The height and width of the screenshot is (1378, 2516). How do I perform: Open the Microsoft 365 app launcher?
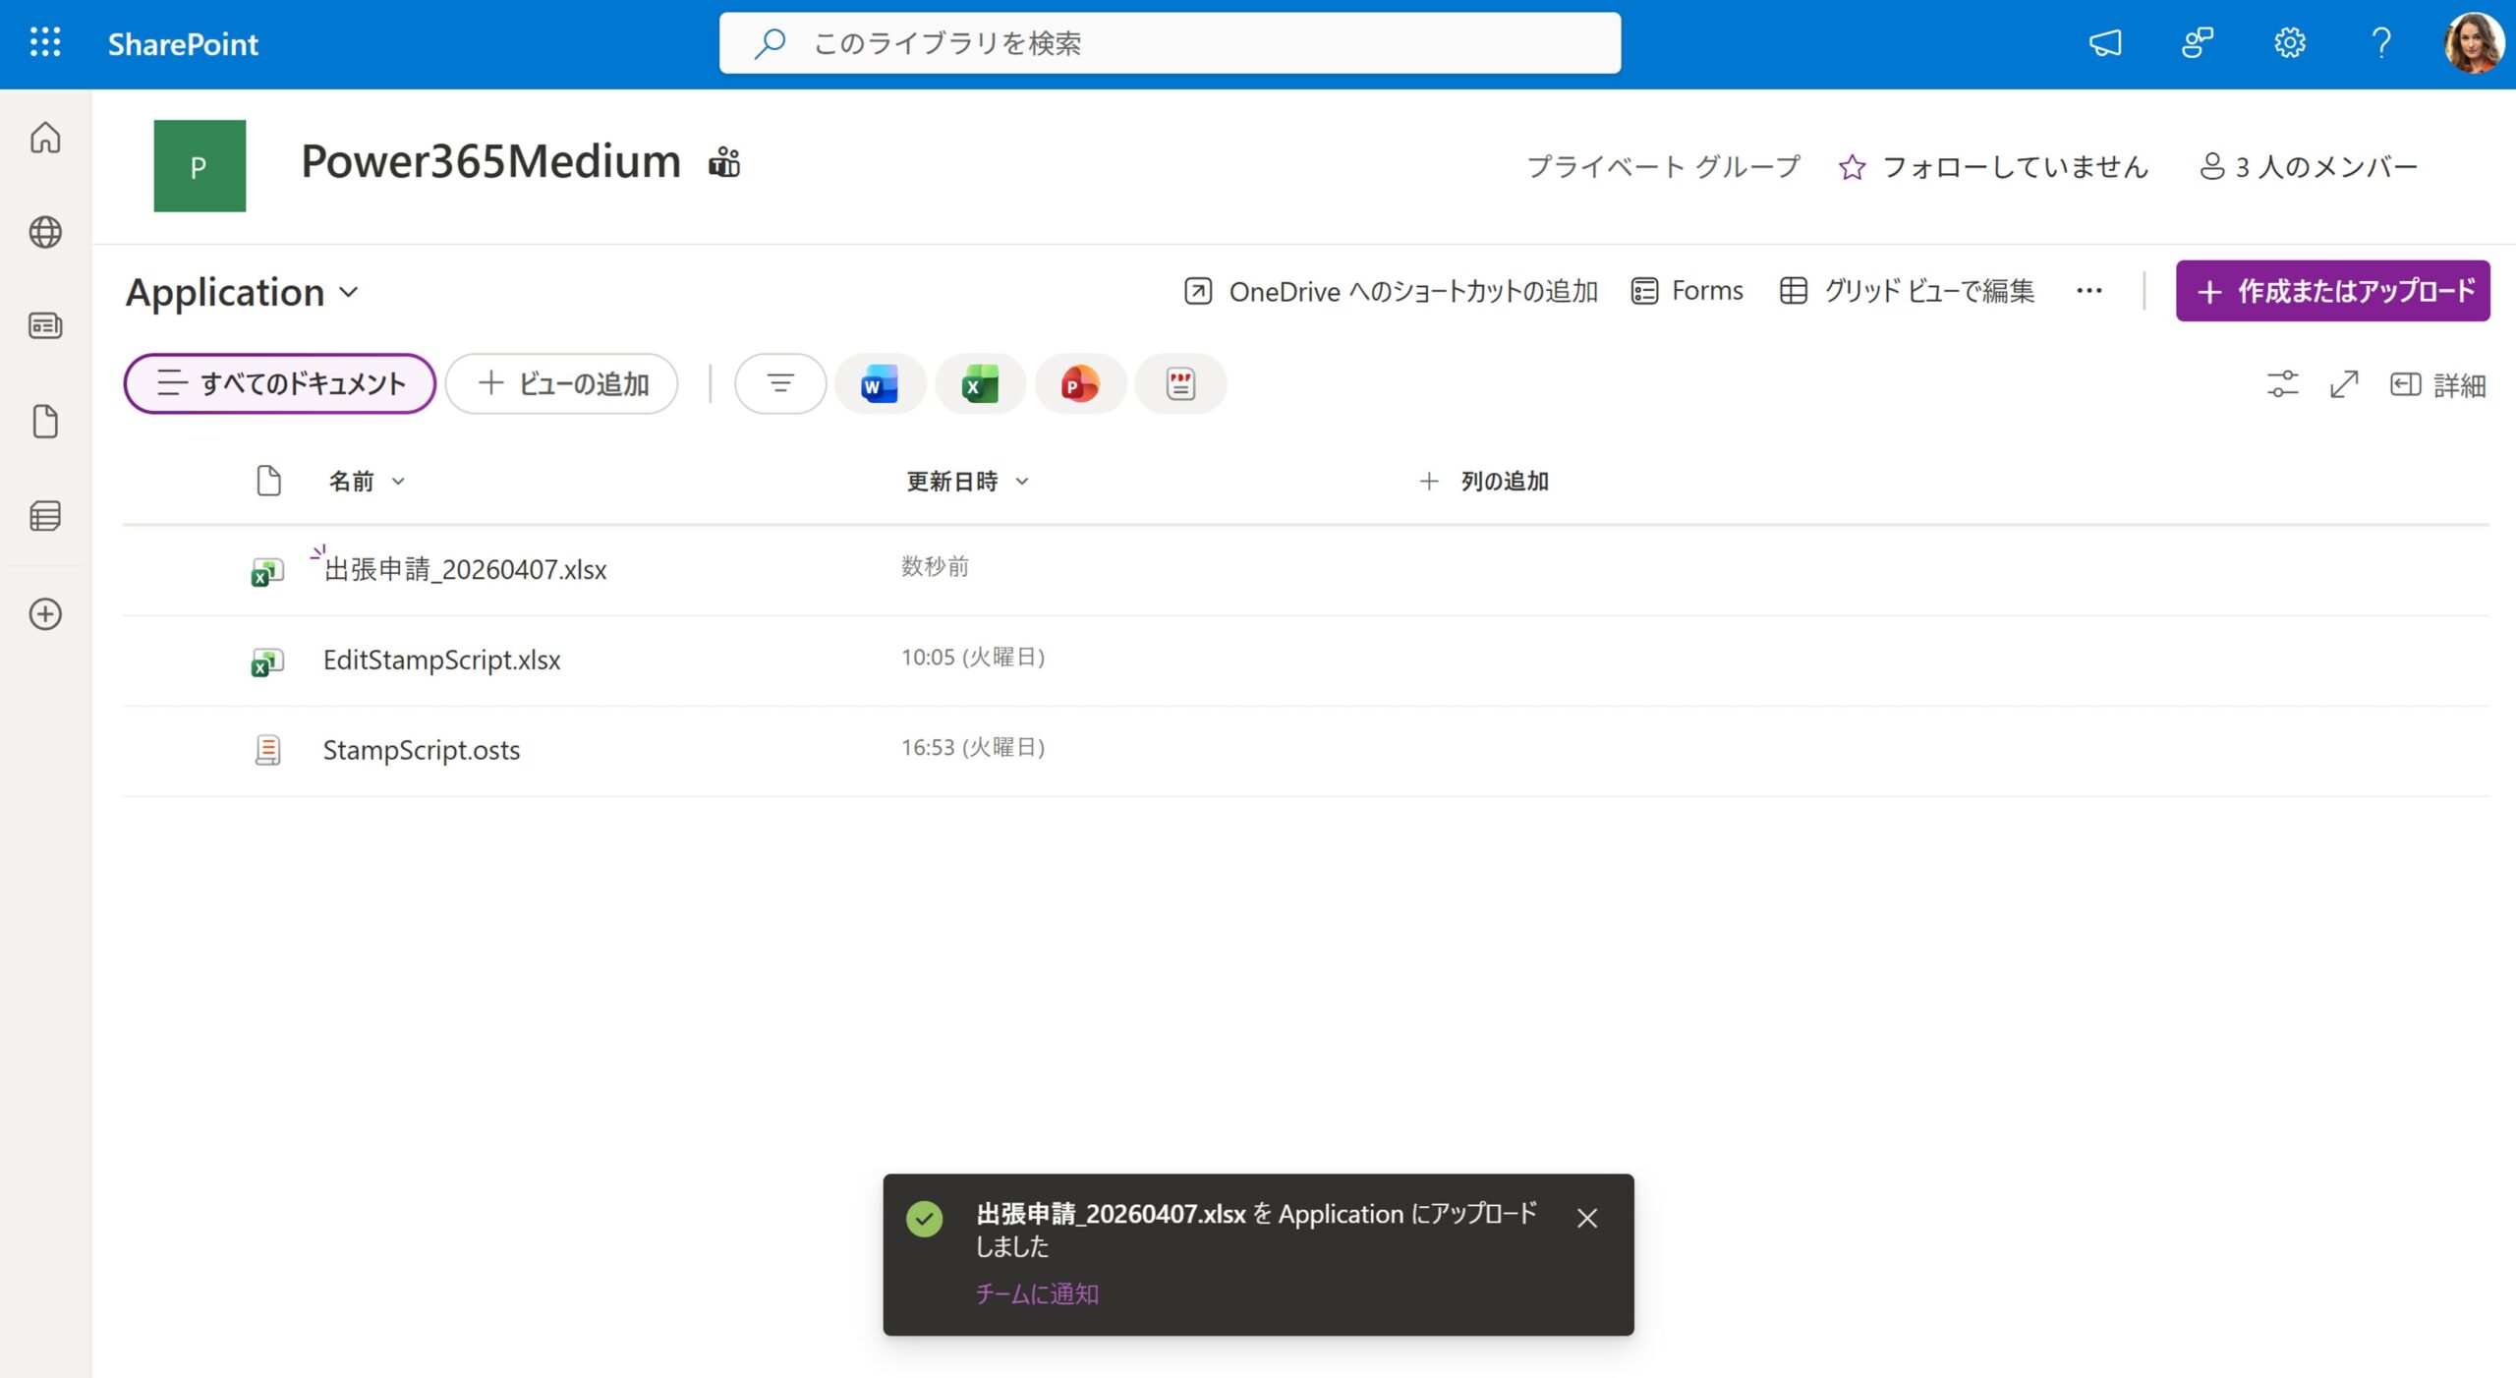click(x=43, y=43)
